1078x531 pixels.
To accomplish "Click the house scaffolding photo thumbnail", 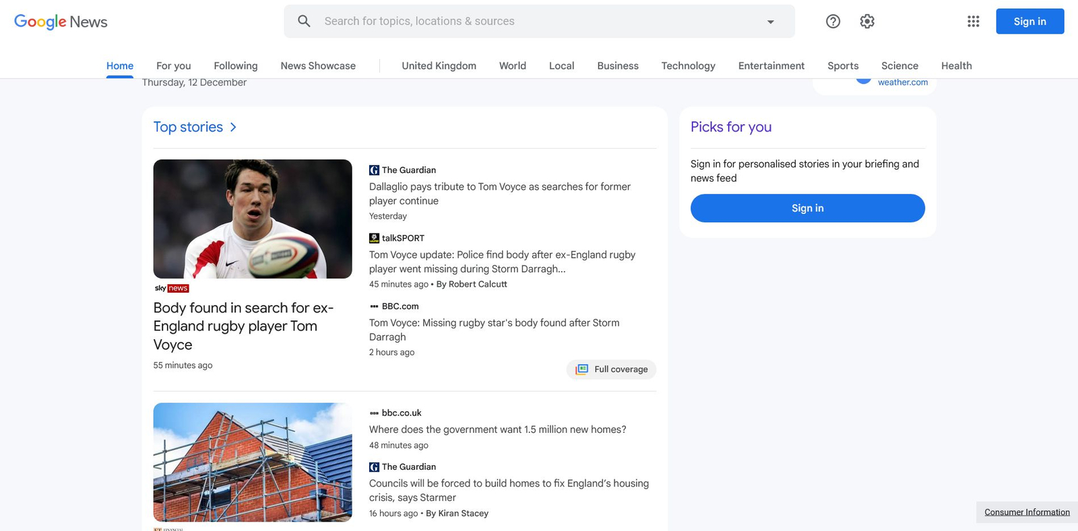I will tap(253, 462).
